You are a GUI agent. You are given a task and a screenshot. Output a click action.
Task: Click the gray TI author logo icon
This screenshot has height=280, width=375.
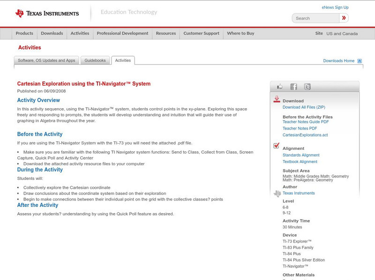[277, 193]
